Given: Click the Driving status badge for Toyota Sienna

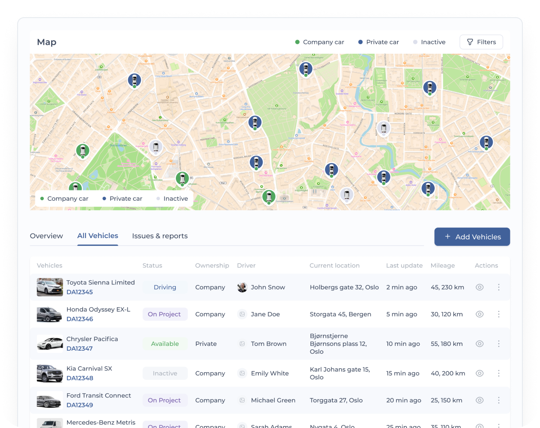Looking at the screenshot, I should click(165, 287).
